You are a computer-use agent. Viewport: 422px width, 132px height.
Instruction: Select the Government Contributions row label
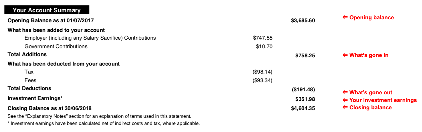pos(56,47)
